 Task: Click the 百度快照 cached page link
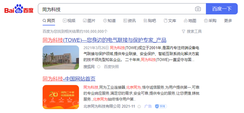click(111, 67)
